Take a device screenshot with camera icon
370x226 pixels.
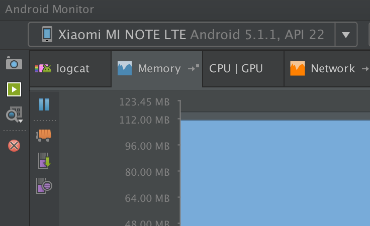pos(14,63)
